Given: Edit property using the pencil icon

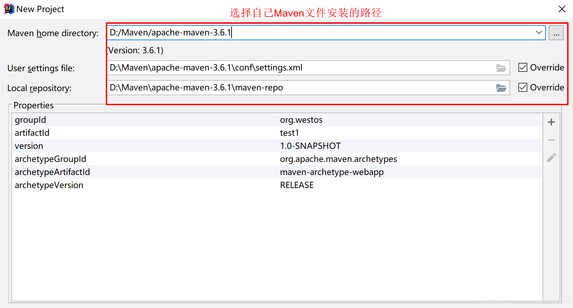Looking at the screenshot, I should [551, 158].
